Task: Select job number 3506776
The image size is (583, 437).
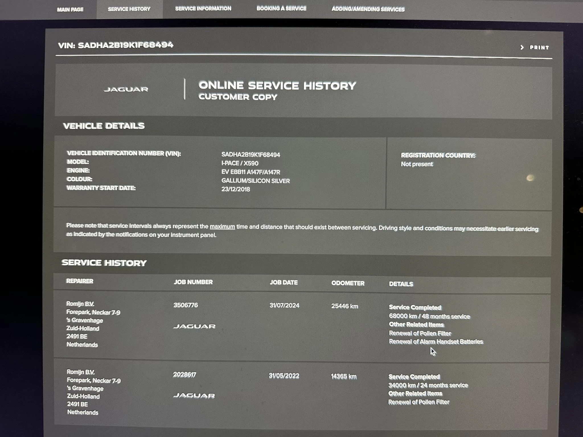Action: pos(186,305)
